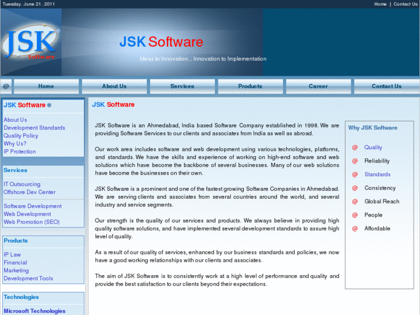Go to the Services navigation tab
The width and height of the screenshot is (420, 315).
(182, 86)
